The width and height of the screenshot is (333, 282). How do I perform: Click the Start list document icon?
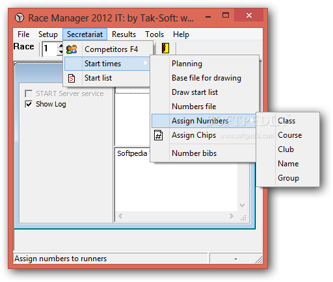pyautogui.click(x=72, y=78)
